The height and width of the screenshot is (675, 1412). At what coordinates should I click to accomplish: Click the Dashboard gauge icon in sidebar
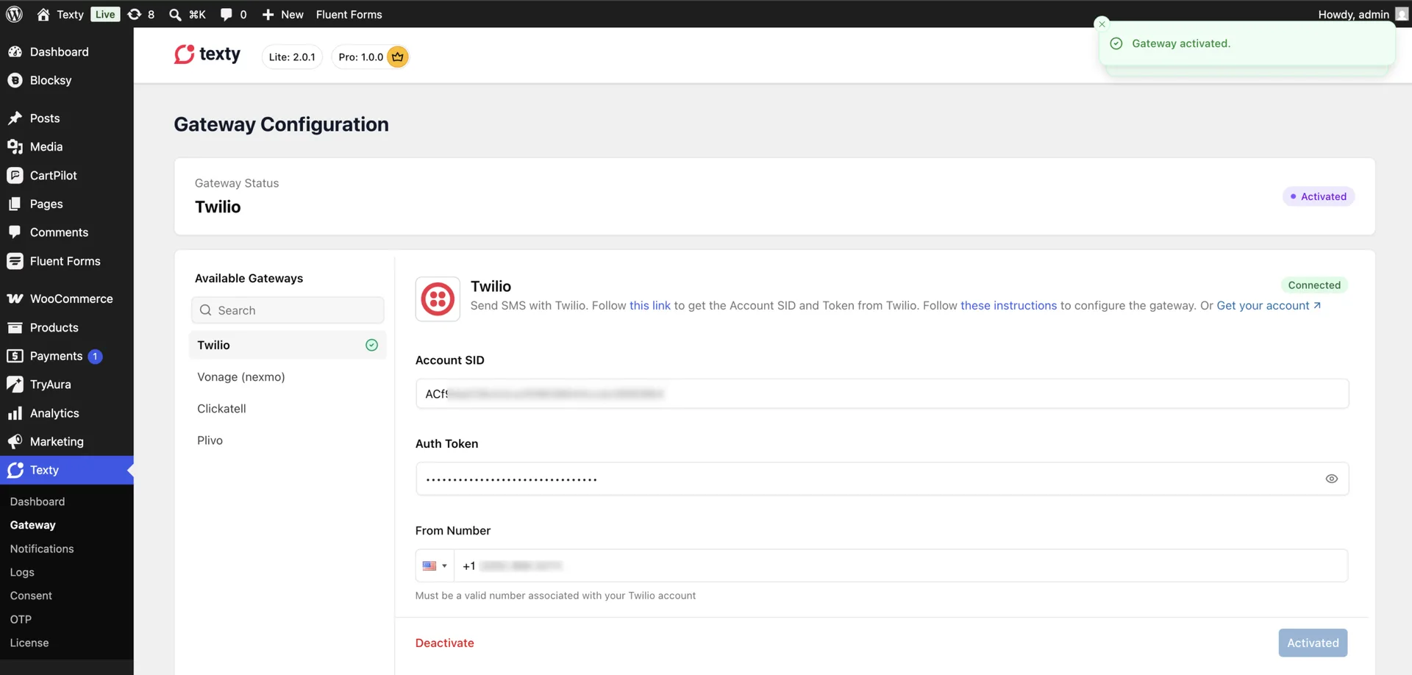point(15,51)
